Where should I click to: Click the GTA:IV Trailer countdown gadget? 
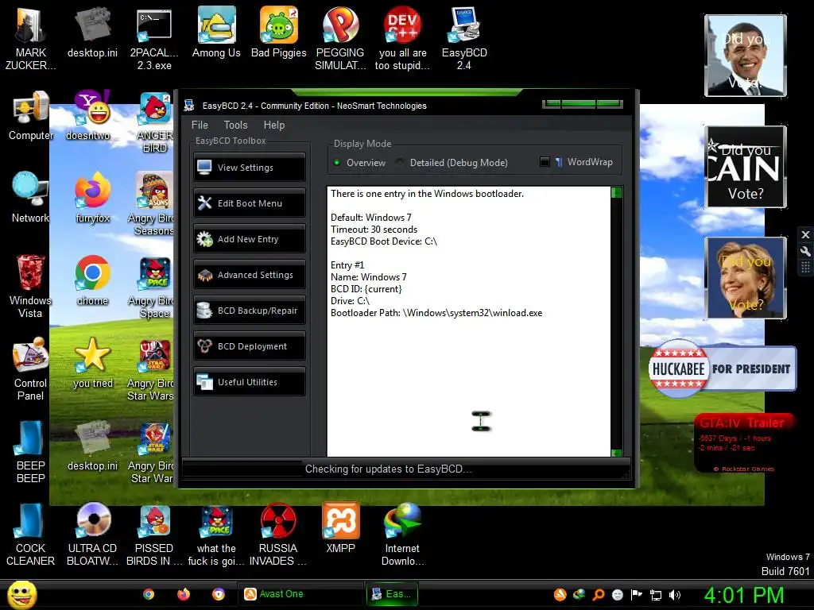click(x=744, y=443)
